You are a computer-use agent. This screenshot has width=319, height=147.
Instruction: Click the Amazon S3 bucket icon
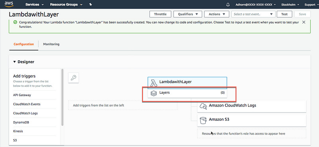click(203, 120)
